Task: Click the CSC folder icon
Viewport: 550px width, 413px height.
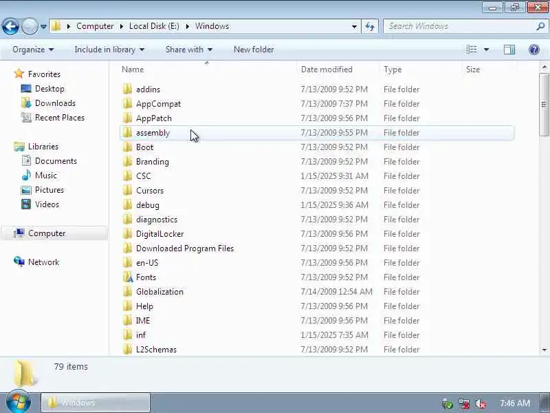Action: (x=127, y=176)
